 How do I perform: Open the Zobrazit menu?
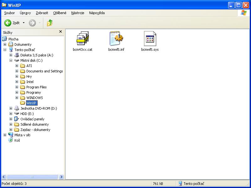pos(42,13)
